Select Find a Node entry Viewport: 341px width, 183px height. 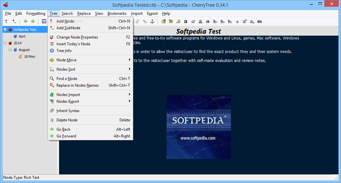coord(90,79)
